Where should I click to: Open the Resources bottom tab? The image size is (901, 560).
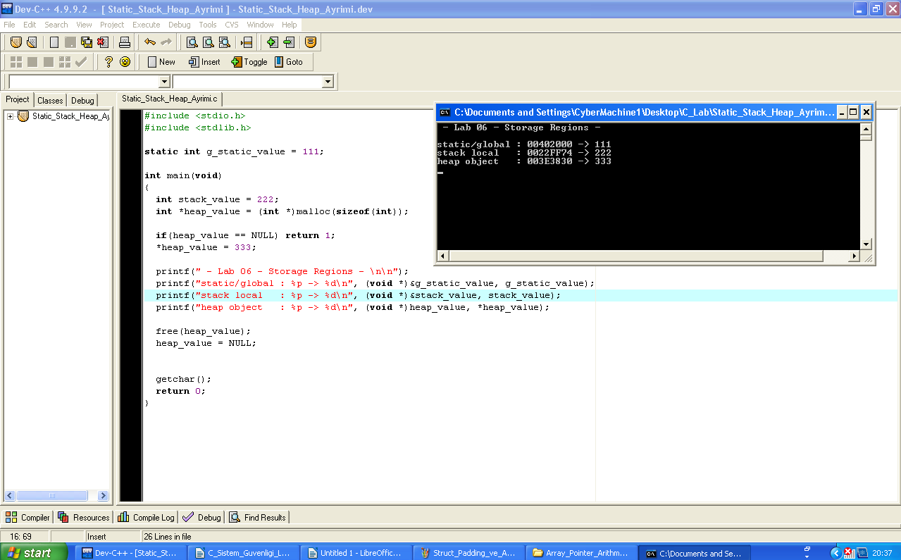84,517
